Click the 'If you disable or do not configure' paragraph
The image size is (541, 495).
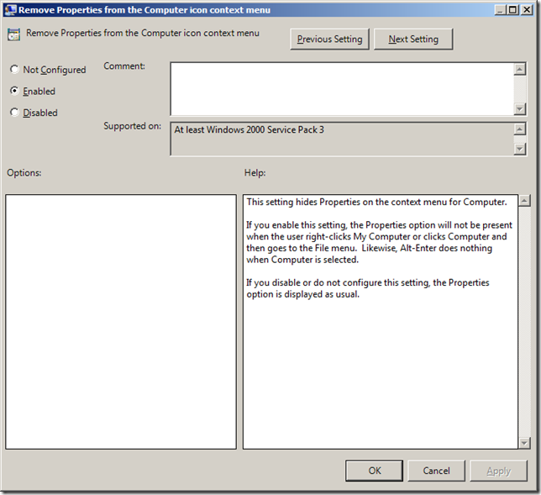click(x=367, y=288)
